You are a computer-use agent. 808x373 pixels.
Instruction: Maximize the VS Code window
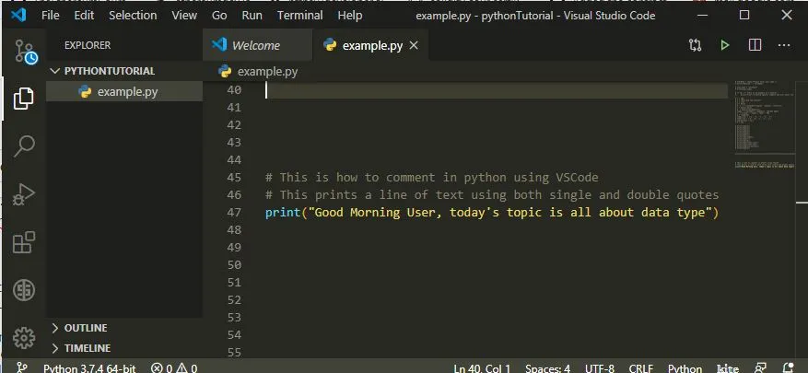click(x=744, y=15)
